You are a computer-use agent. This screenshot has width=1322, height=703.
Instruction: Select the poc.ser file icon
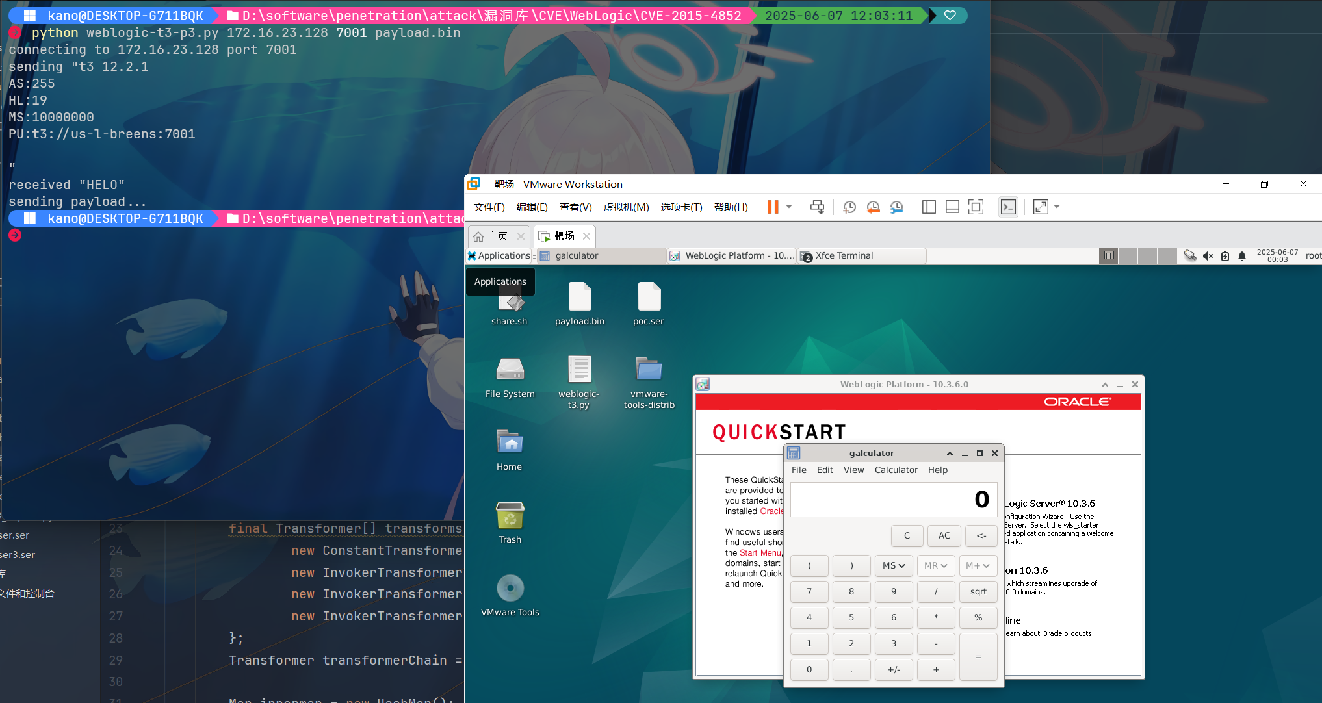tap(649, 304)
